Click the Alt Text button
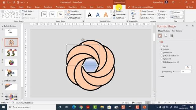The width and height of the screenshot is (196, 110). click(133, 15)
